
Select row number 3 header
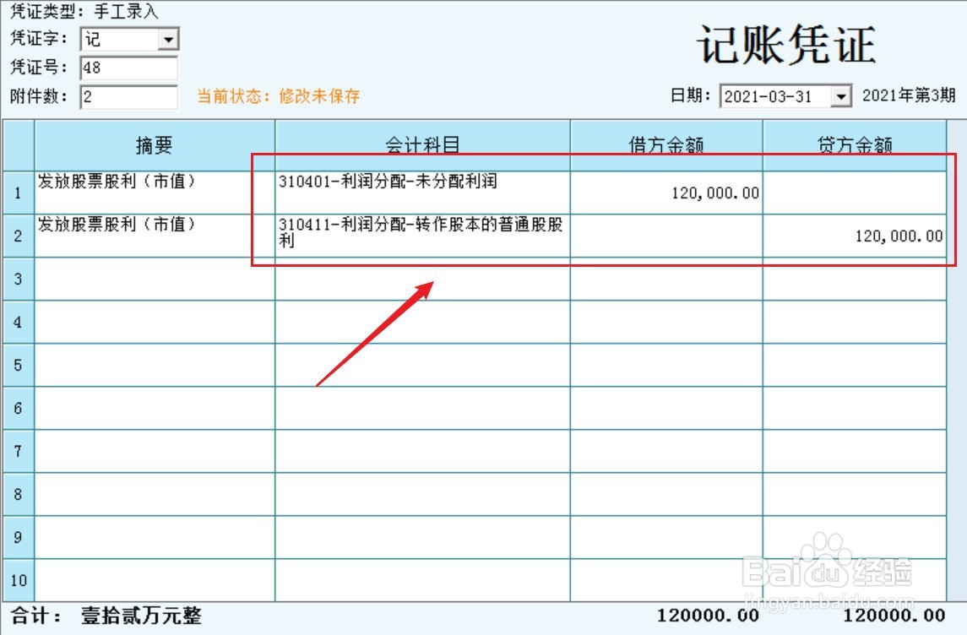[19, 280]
